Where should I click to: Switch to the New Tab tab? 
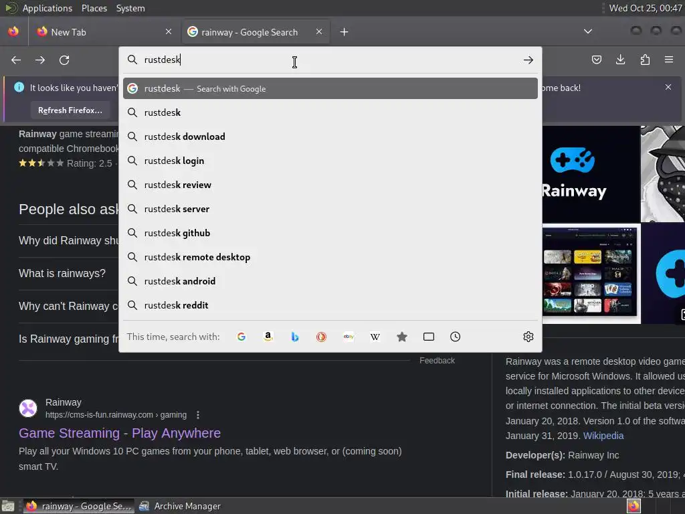pyautogui.click(x=104, y=32)
